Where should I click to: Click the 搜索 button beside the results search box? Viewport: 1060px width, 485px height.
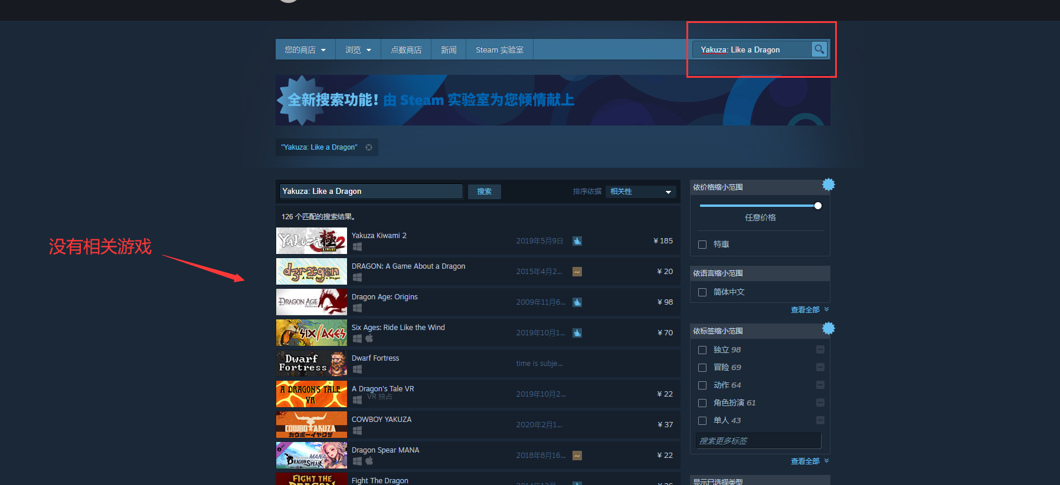coord(485,192)
